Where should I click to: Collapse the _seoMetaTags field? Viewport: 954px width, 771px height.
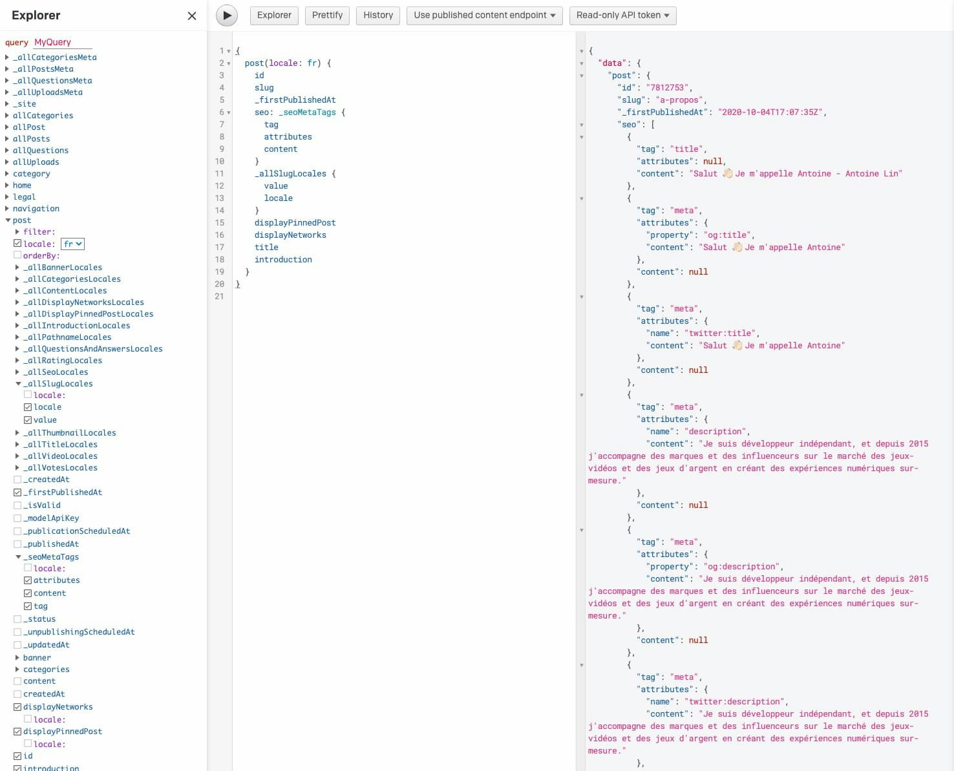pyautogui.click(x=17, y=557)
